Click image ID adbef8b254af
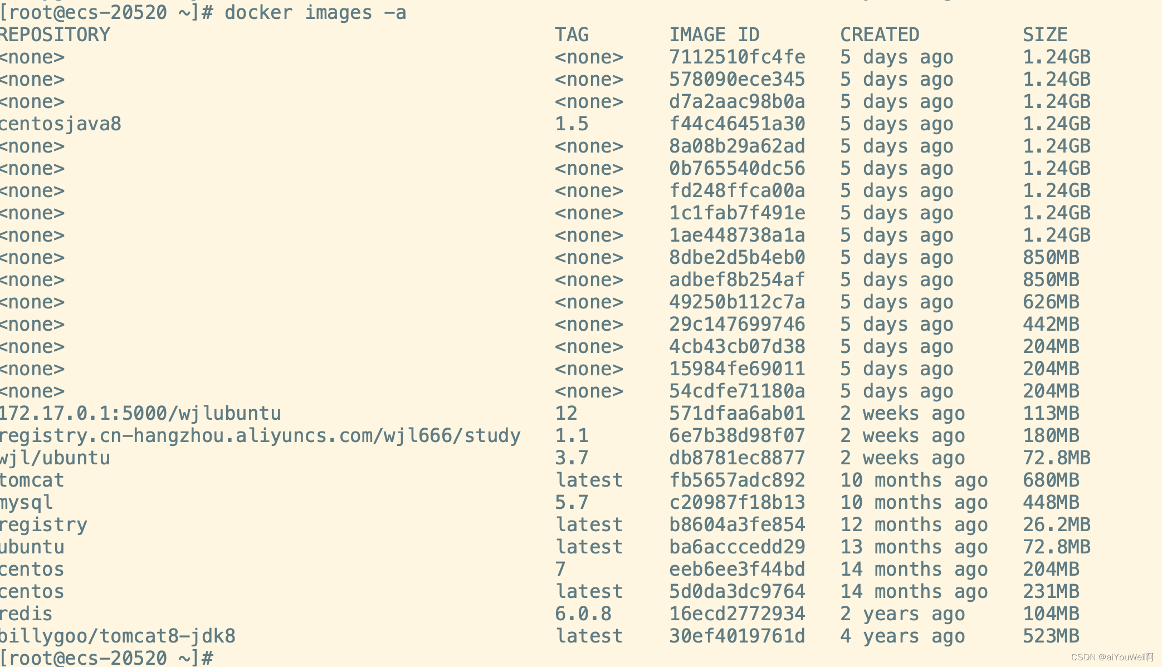 737,279
